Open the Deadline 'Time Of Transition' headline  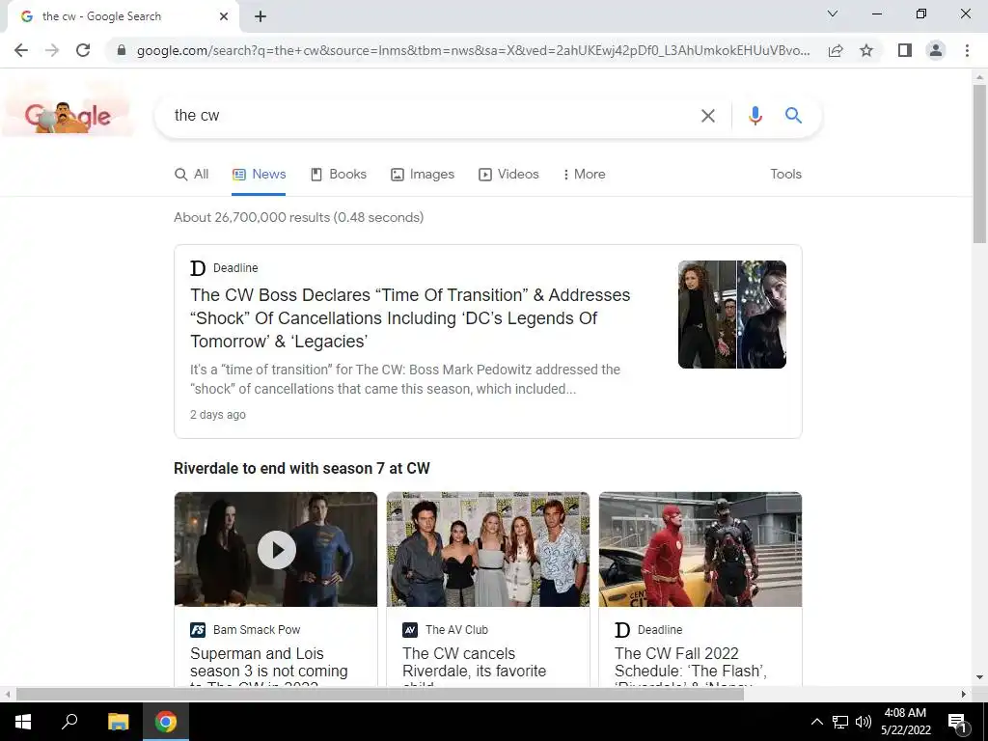pyautogui.click(x=410, y=318)
